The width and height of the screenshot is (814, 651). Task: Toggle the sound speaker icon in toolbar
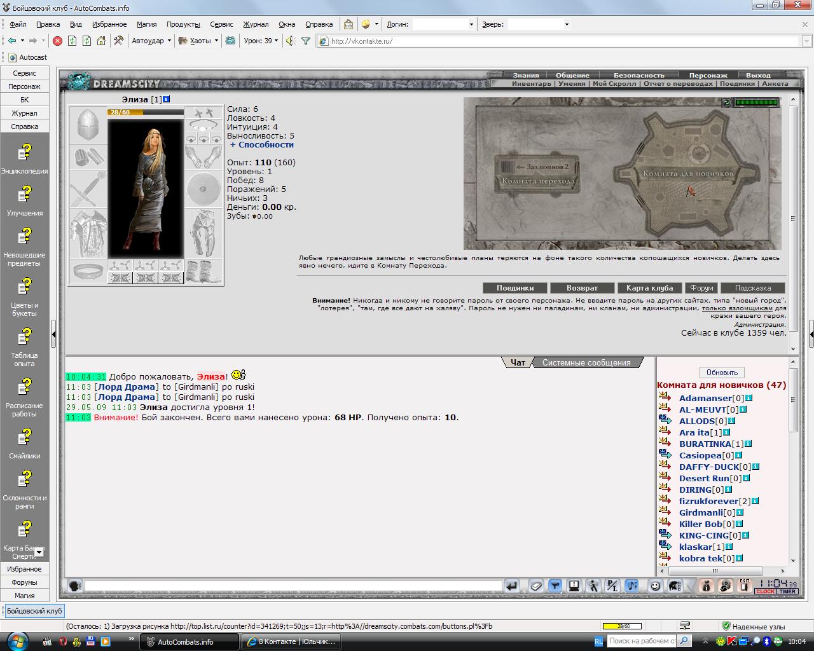(291, 41)
